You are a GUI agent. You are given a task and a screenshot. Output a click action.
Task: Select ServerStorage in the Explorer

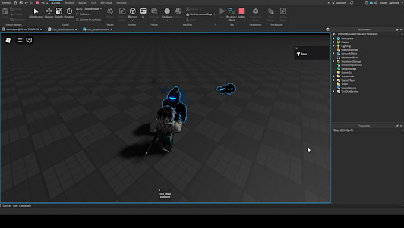pos(349,69)
